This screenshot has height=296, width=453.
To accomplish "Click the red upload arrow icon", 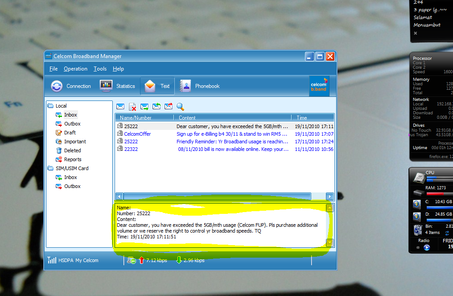I will (x=141, y=260).
